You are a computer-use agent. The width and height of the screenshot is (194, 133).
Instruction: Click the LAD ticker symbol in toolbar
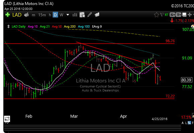click(17, 15)
